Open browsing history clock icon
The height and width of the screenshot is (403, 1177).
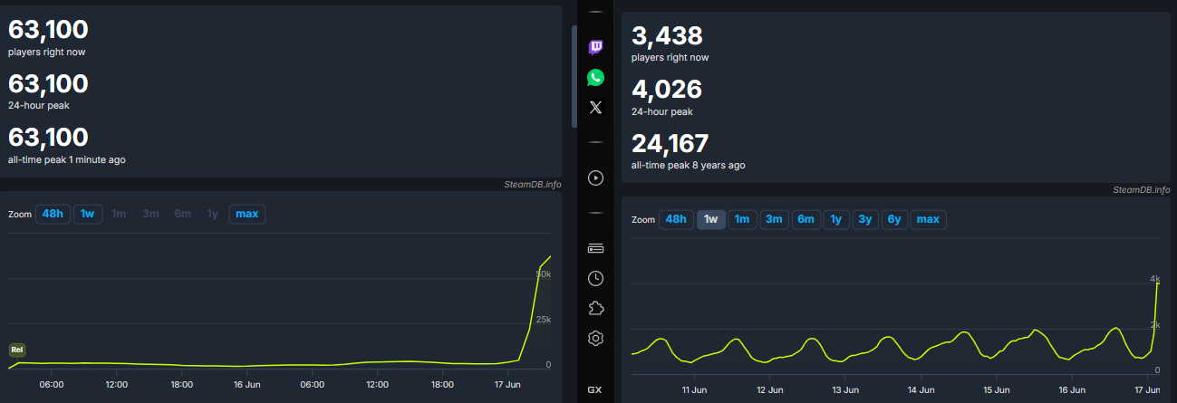[595, 278]
